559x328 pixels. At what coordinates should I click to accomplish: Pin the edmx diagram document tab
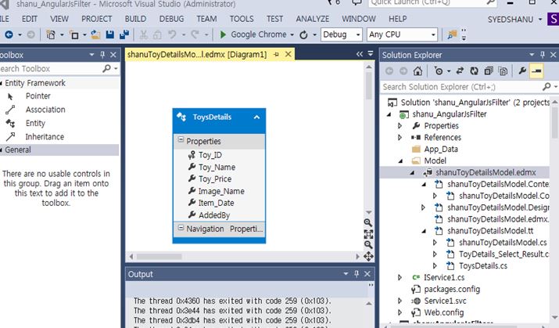click(276, 54)
